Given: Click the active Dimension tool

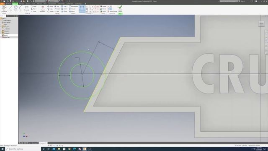Looking at the screenshot, I should point(82,9).
